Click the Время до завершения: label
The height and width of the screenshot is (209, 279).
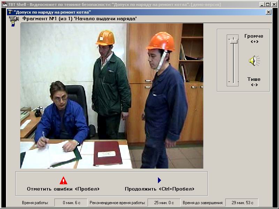(203, 203)
